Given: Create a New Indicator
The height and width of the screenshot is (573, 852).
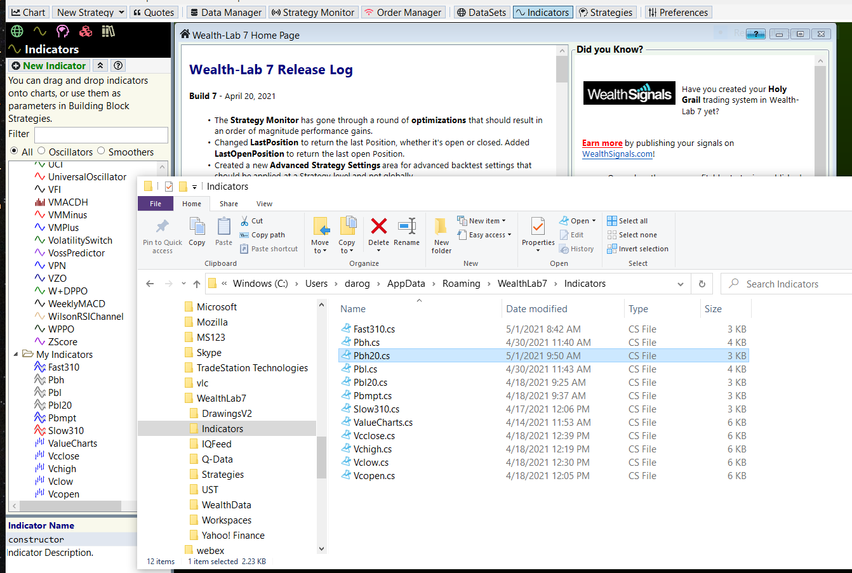Looking at the screenshot, I should click(49, 65).
